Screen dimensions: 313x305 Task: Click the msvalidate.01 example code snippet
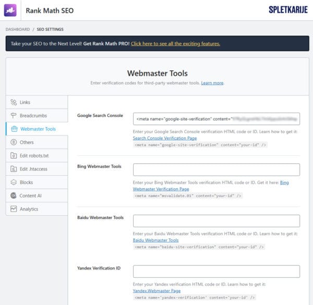pyautogui.click(x=188, y=196)
